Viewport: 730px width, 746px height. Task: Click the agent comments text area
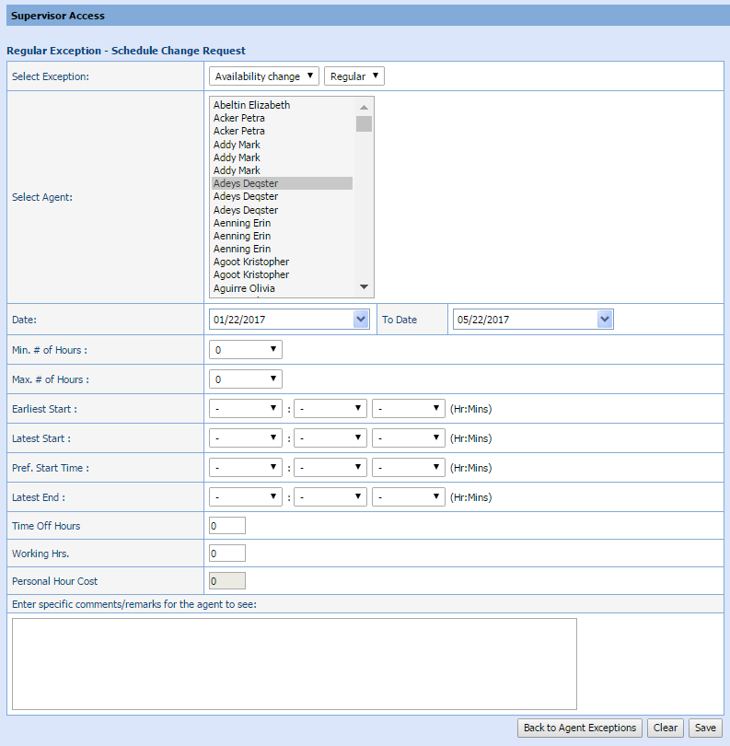coord(294,663)
